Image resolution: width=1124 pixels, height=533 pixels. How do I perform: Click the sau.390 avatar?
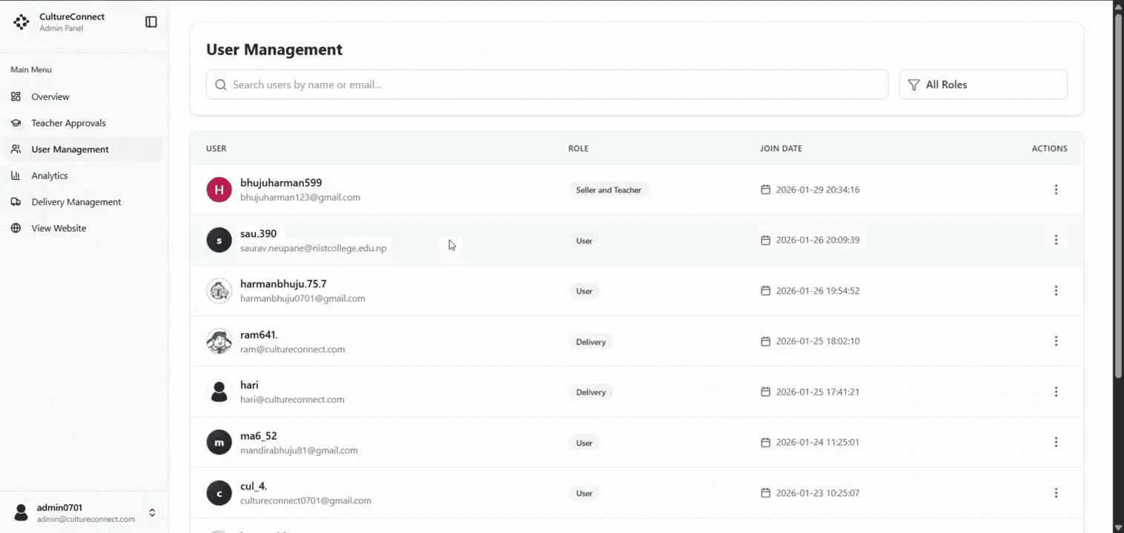point(219,240)
